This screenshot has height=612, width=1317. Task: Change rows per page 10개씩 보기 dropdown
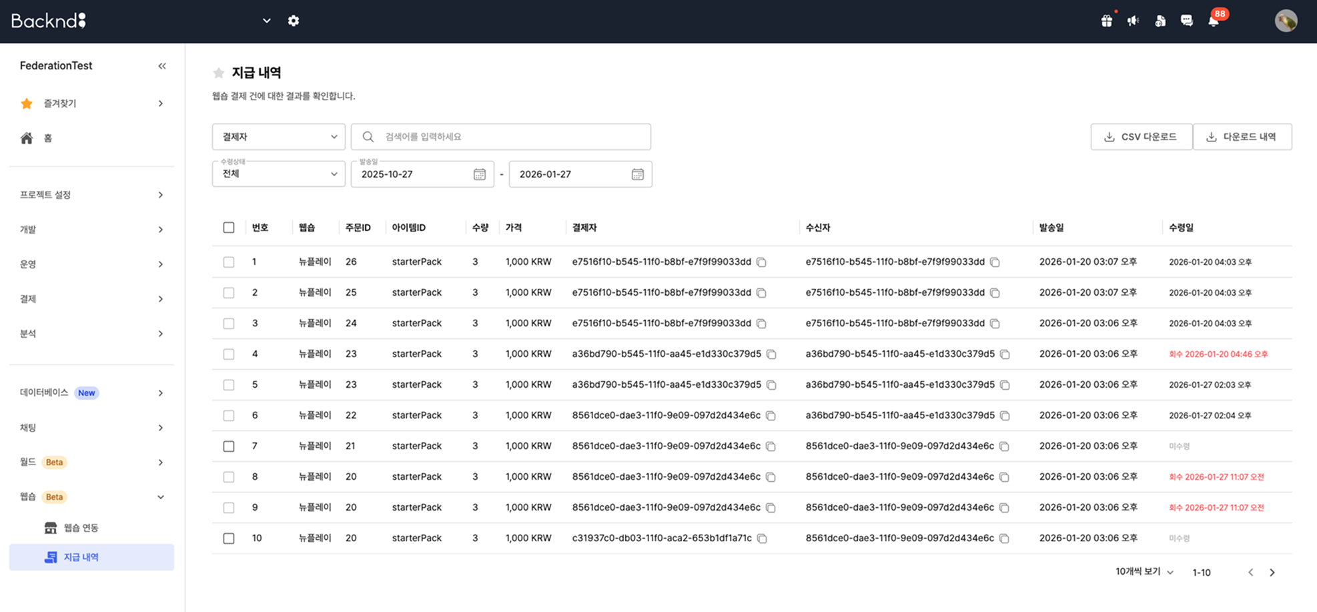(x=1144, y=572)
